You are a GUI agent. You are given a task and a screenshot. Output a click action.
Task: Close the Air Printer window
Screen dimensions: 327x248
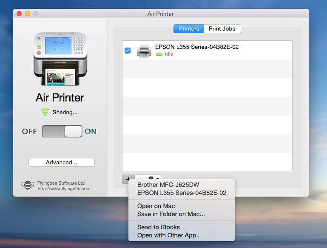pyautogui.click(x=19, y=14)
